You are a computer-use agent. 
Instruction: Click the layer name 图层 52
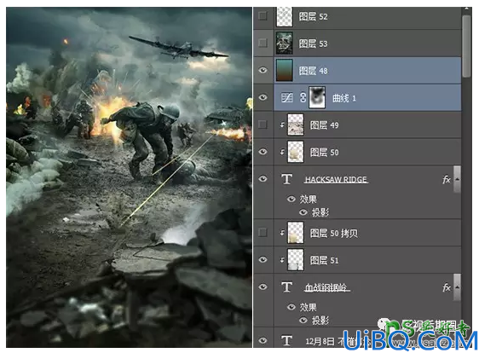pos(313,16)
